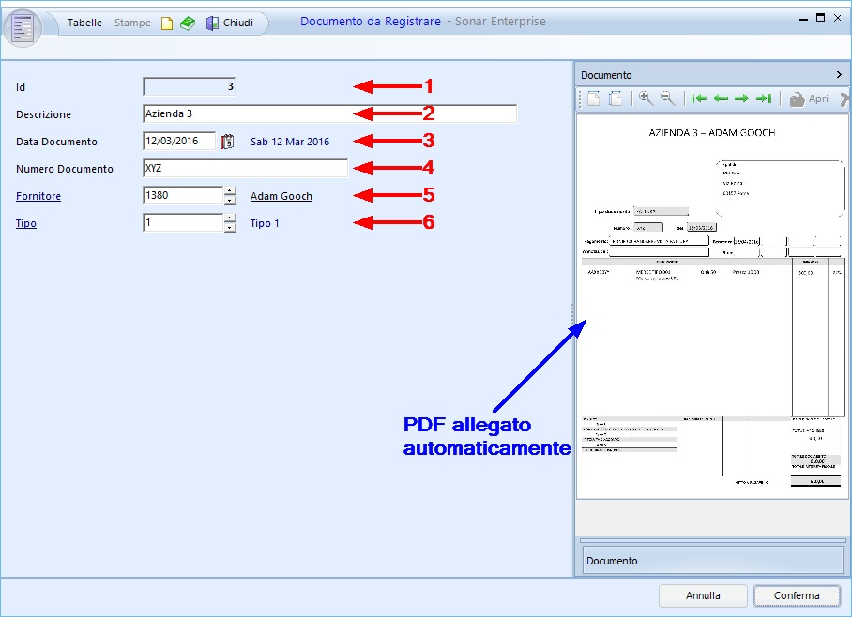The height and width of the screenshot is (617, 852).
Task: Go to previous page with green left arrow
Action: pyautogui.click(x=720, y=98)
